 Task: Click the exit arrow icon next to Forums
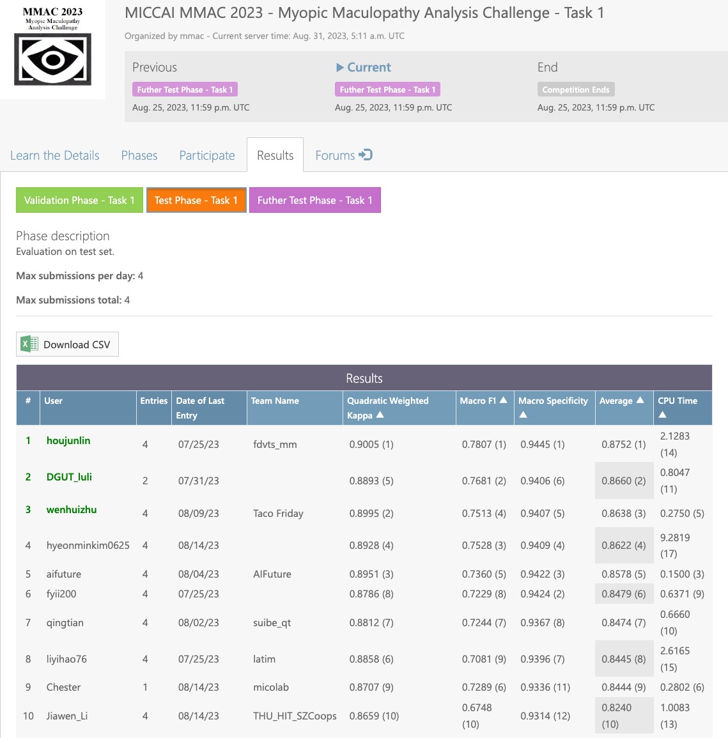364,154
